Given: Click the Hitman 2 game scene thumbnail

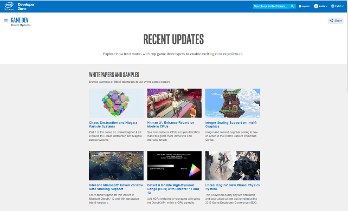Looking at the screenshot, I should coord(174,103).
